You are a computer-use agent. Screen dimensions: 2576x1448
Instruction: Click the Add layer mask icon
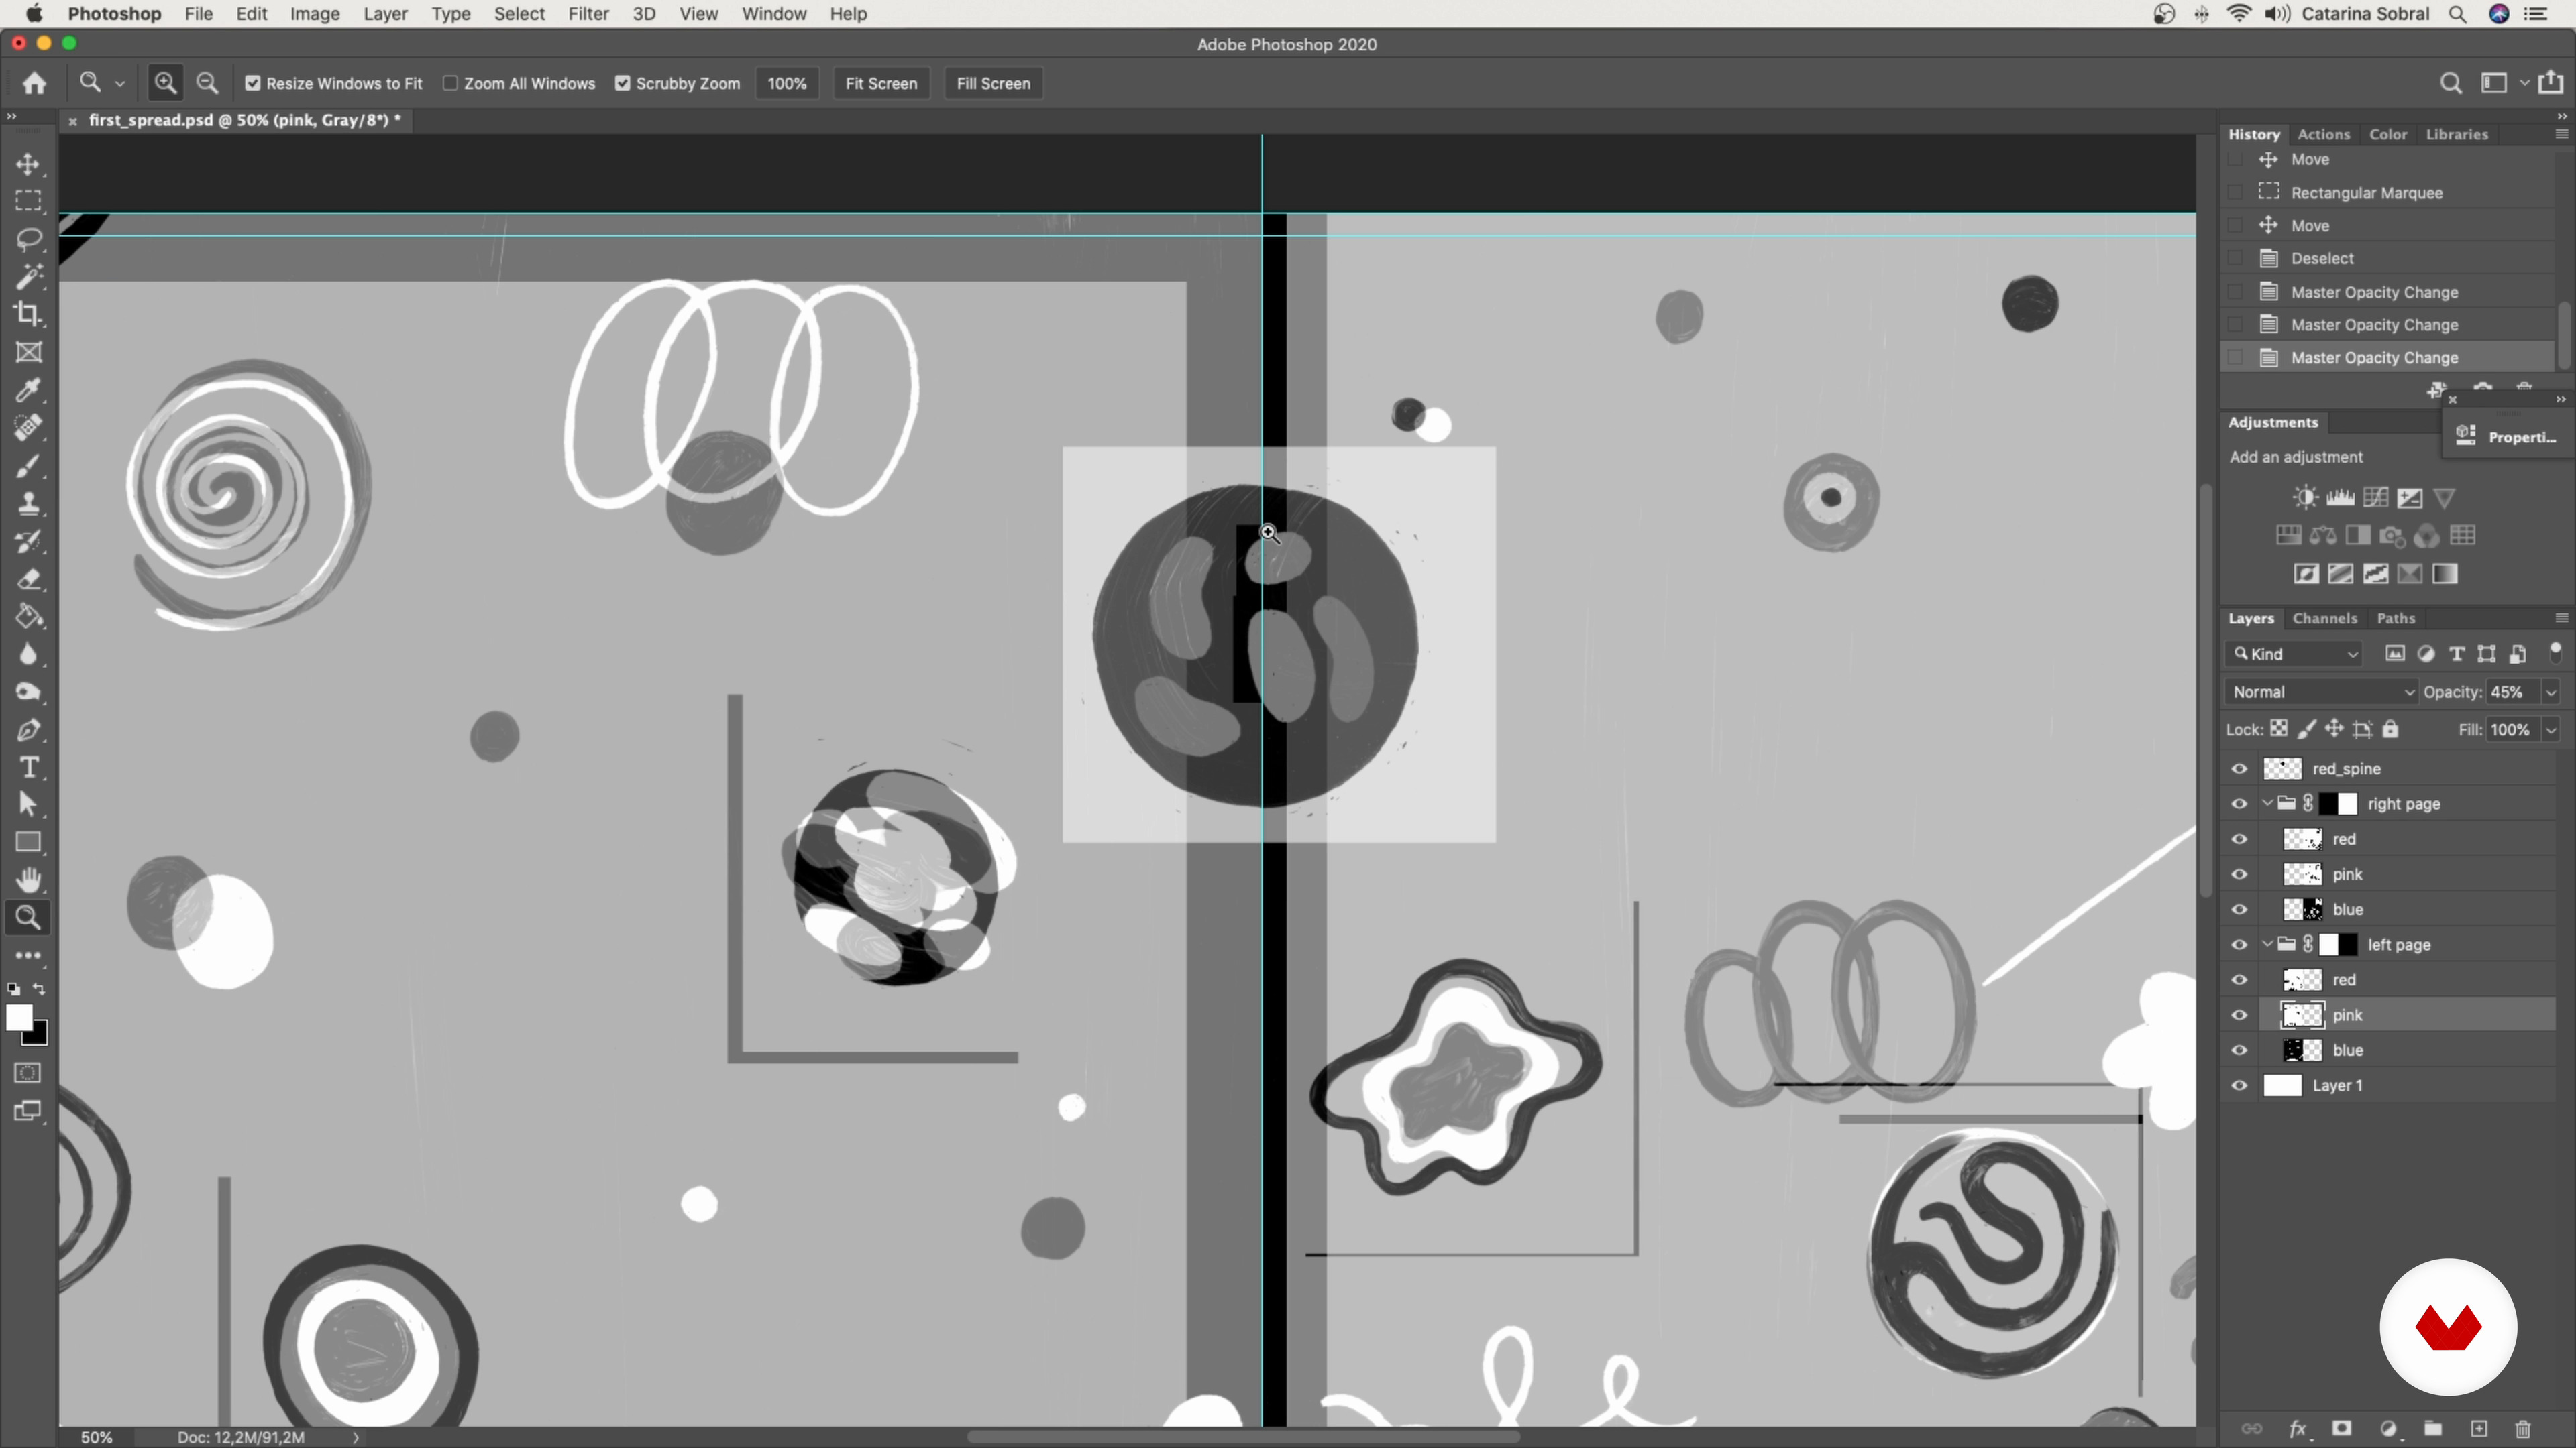2341,1428
